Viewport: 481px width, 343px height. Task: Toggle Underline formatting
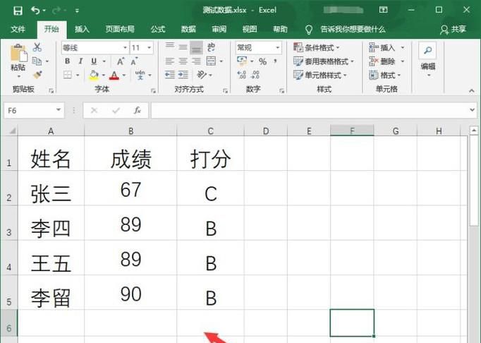(x=94, y=61)
